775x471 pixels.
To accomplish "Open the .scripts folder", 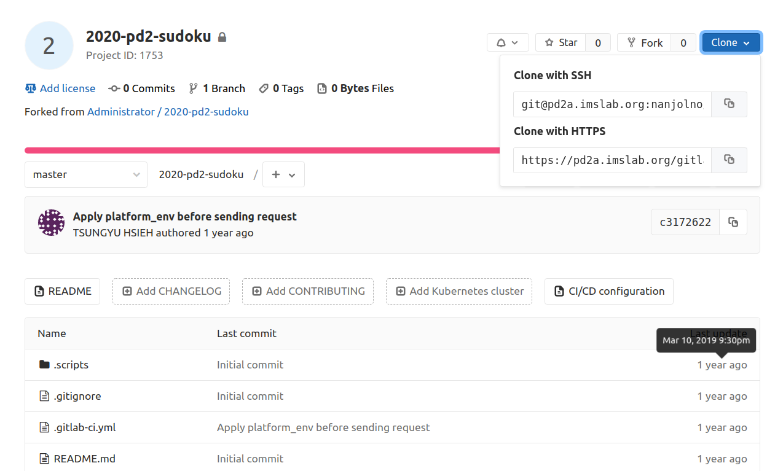I will tap(71, 365).
